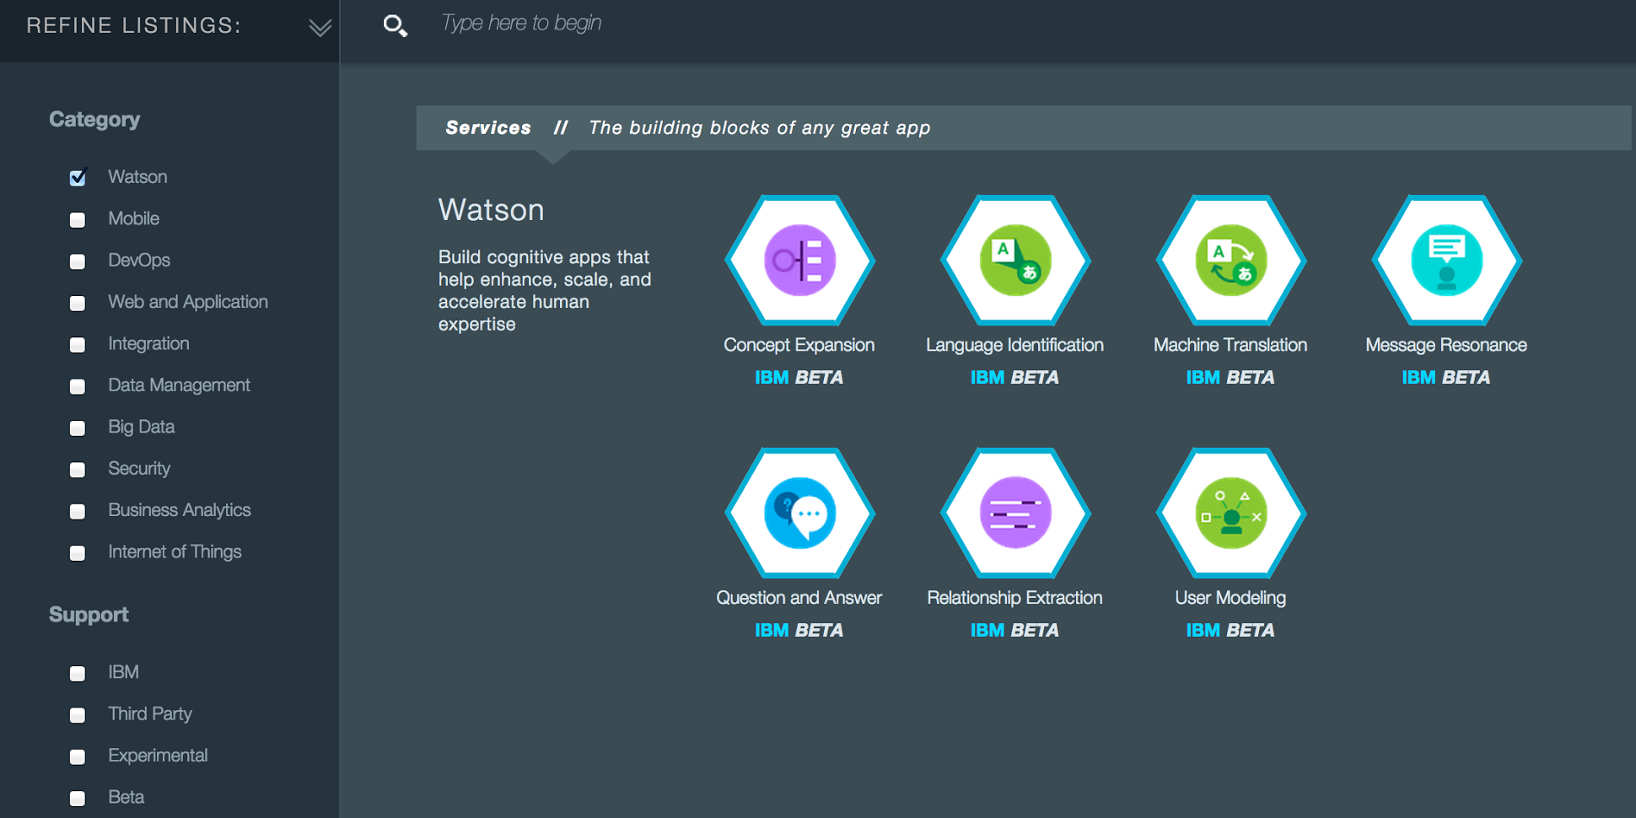Click the REFINE LISTINGS header text
1636x818 pixels.
(x=133, y=25)
